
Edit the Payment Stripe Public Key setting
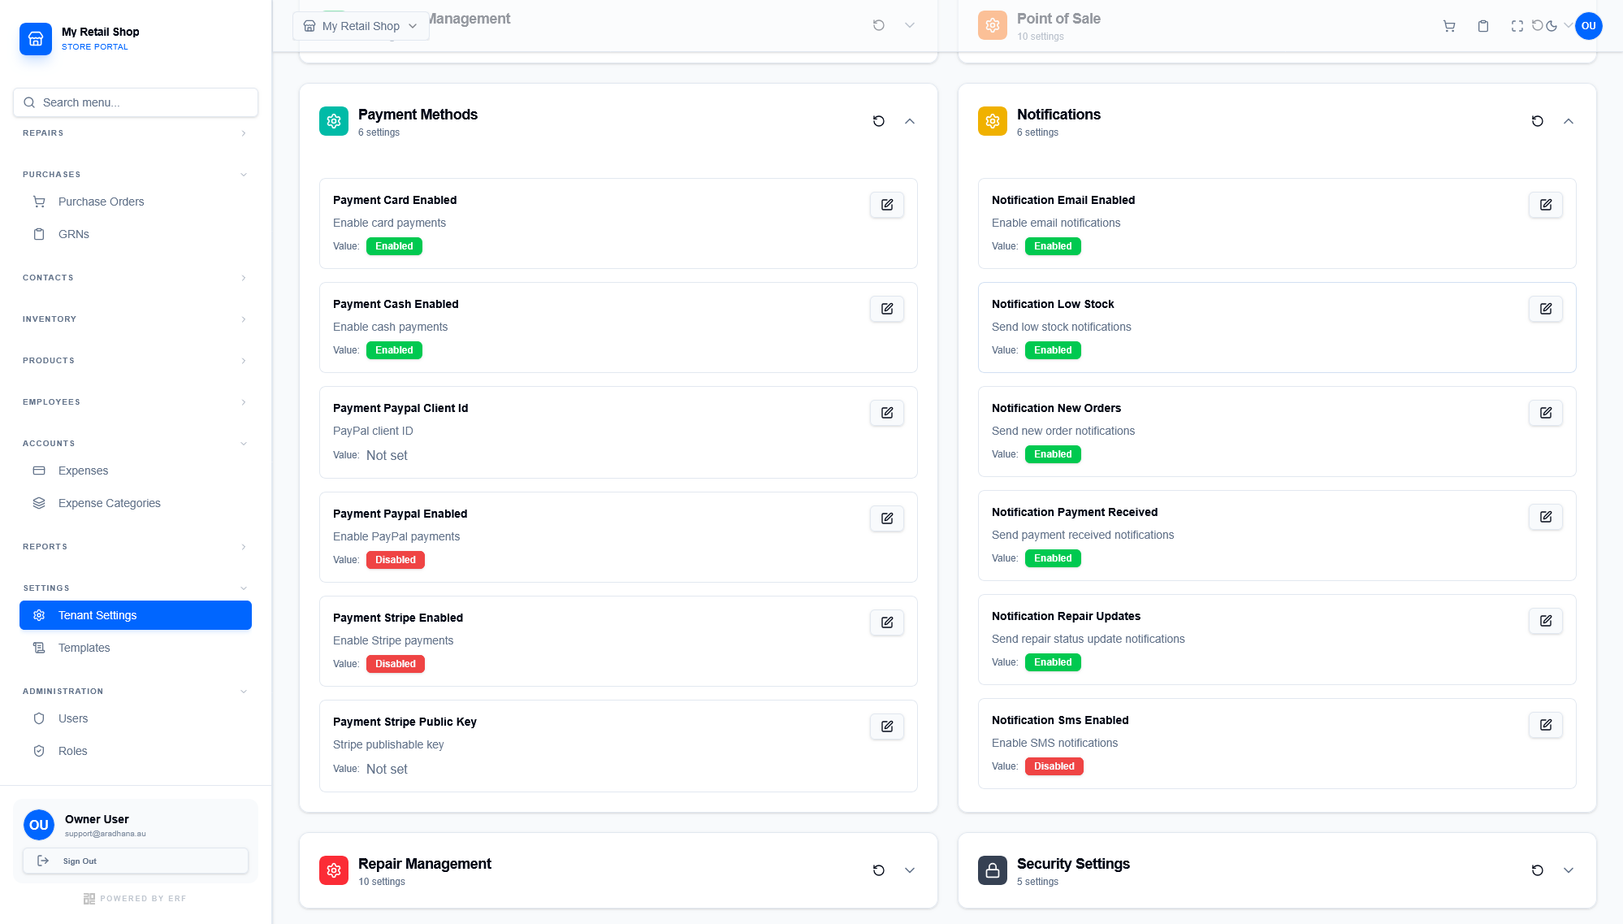[887, 727]
